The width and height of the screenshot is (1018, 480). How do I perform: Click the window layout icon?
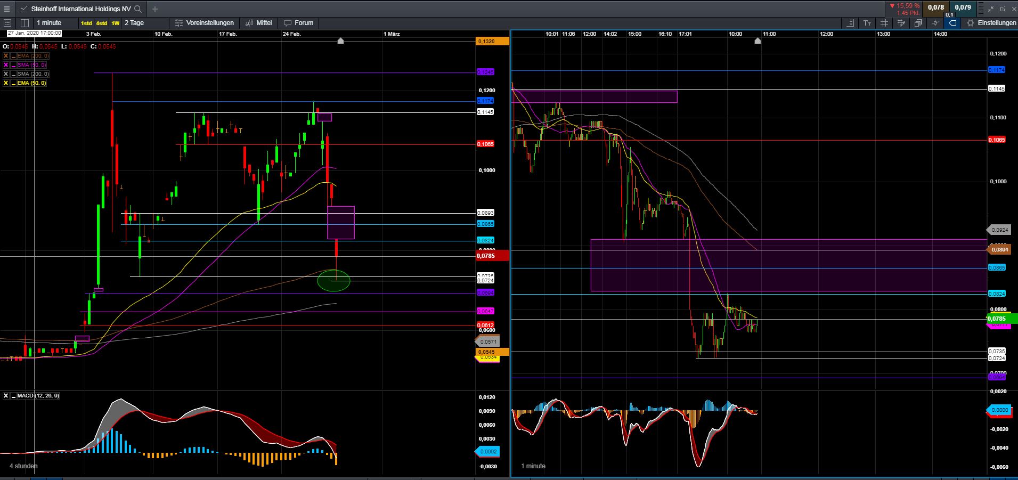tap(918, 23)
